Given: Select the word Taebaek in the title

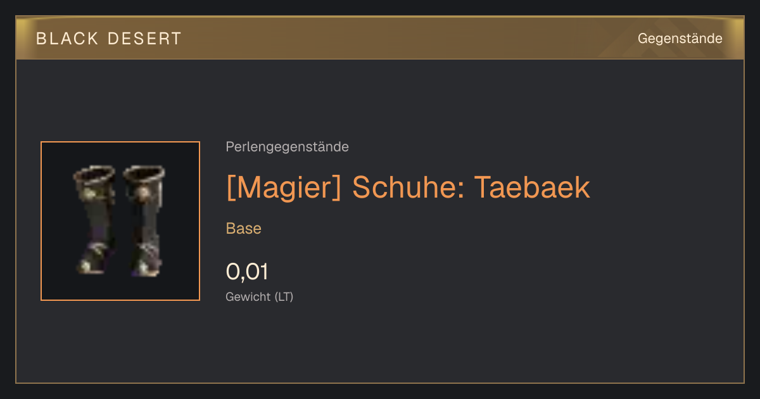Looking at the screenshot, I should tap(532, 187).
